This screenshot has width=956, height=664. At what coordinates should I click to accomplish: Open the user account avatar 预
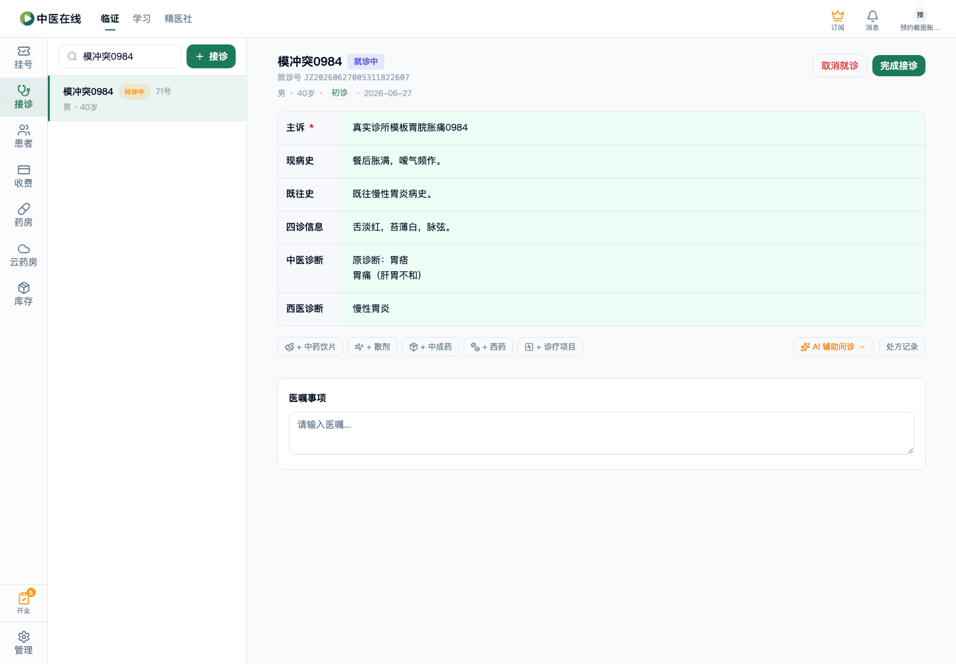pyautogui.click(x=919, y=15)
